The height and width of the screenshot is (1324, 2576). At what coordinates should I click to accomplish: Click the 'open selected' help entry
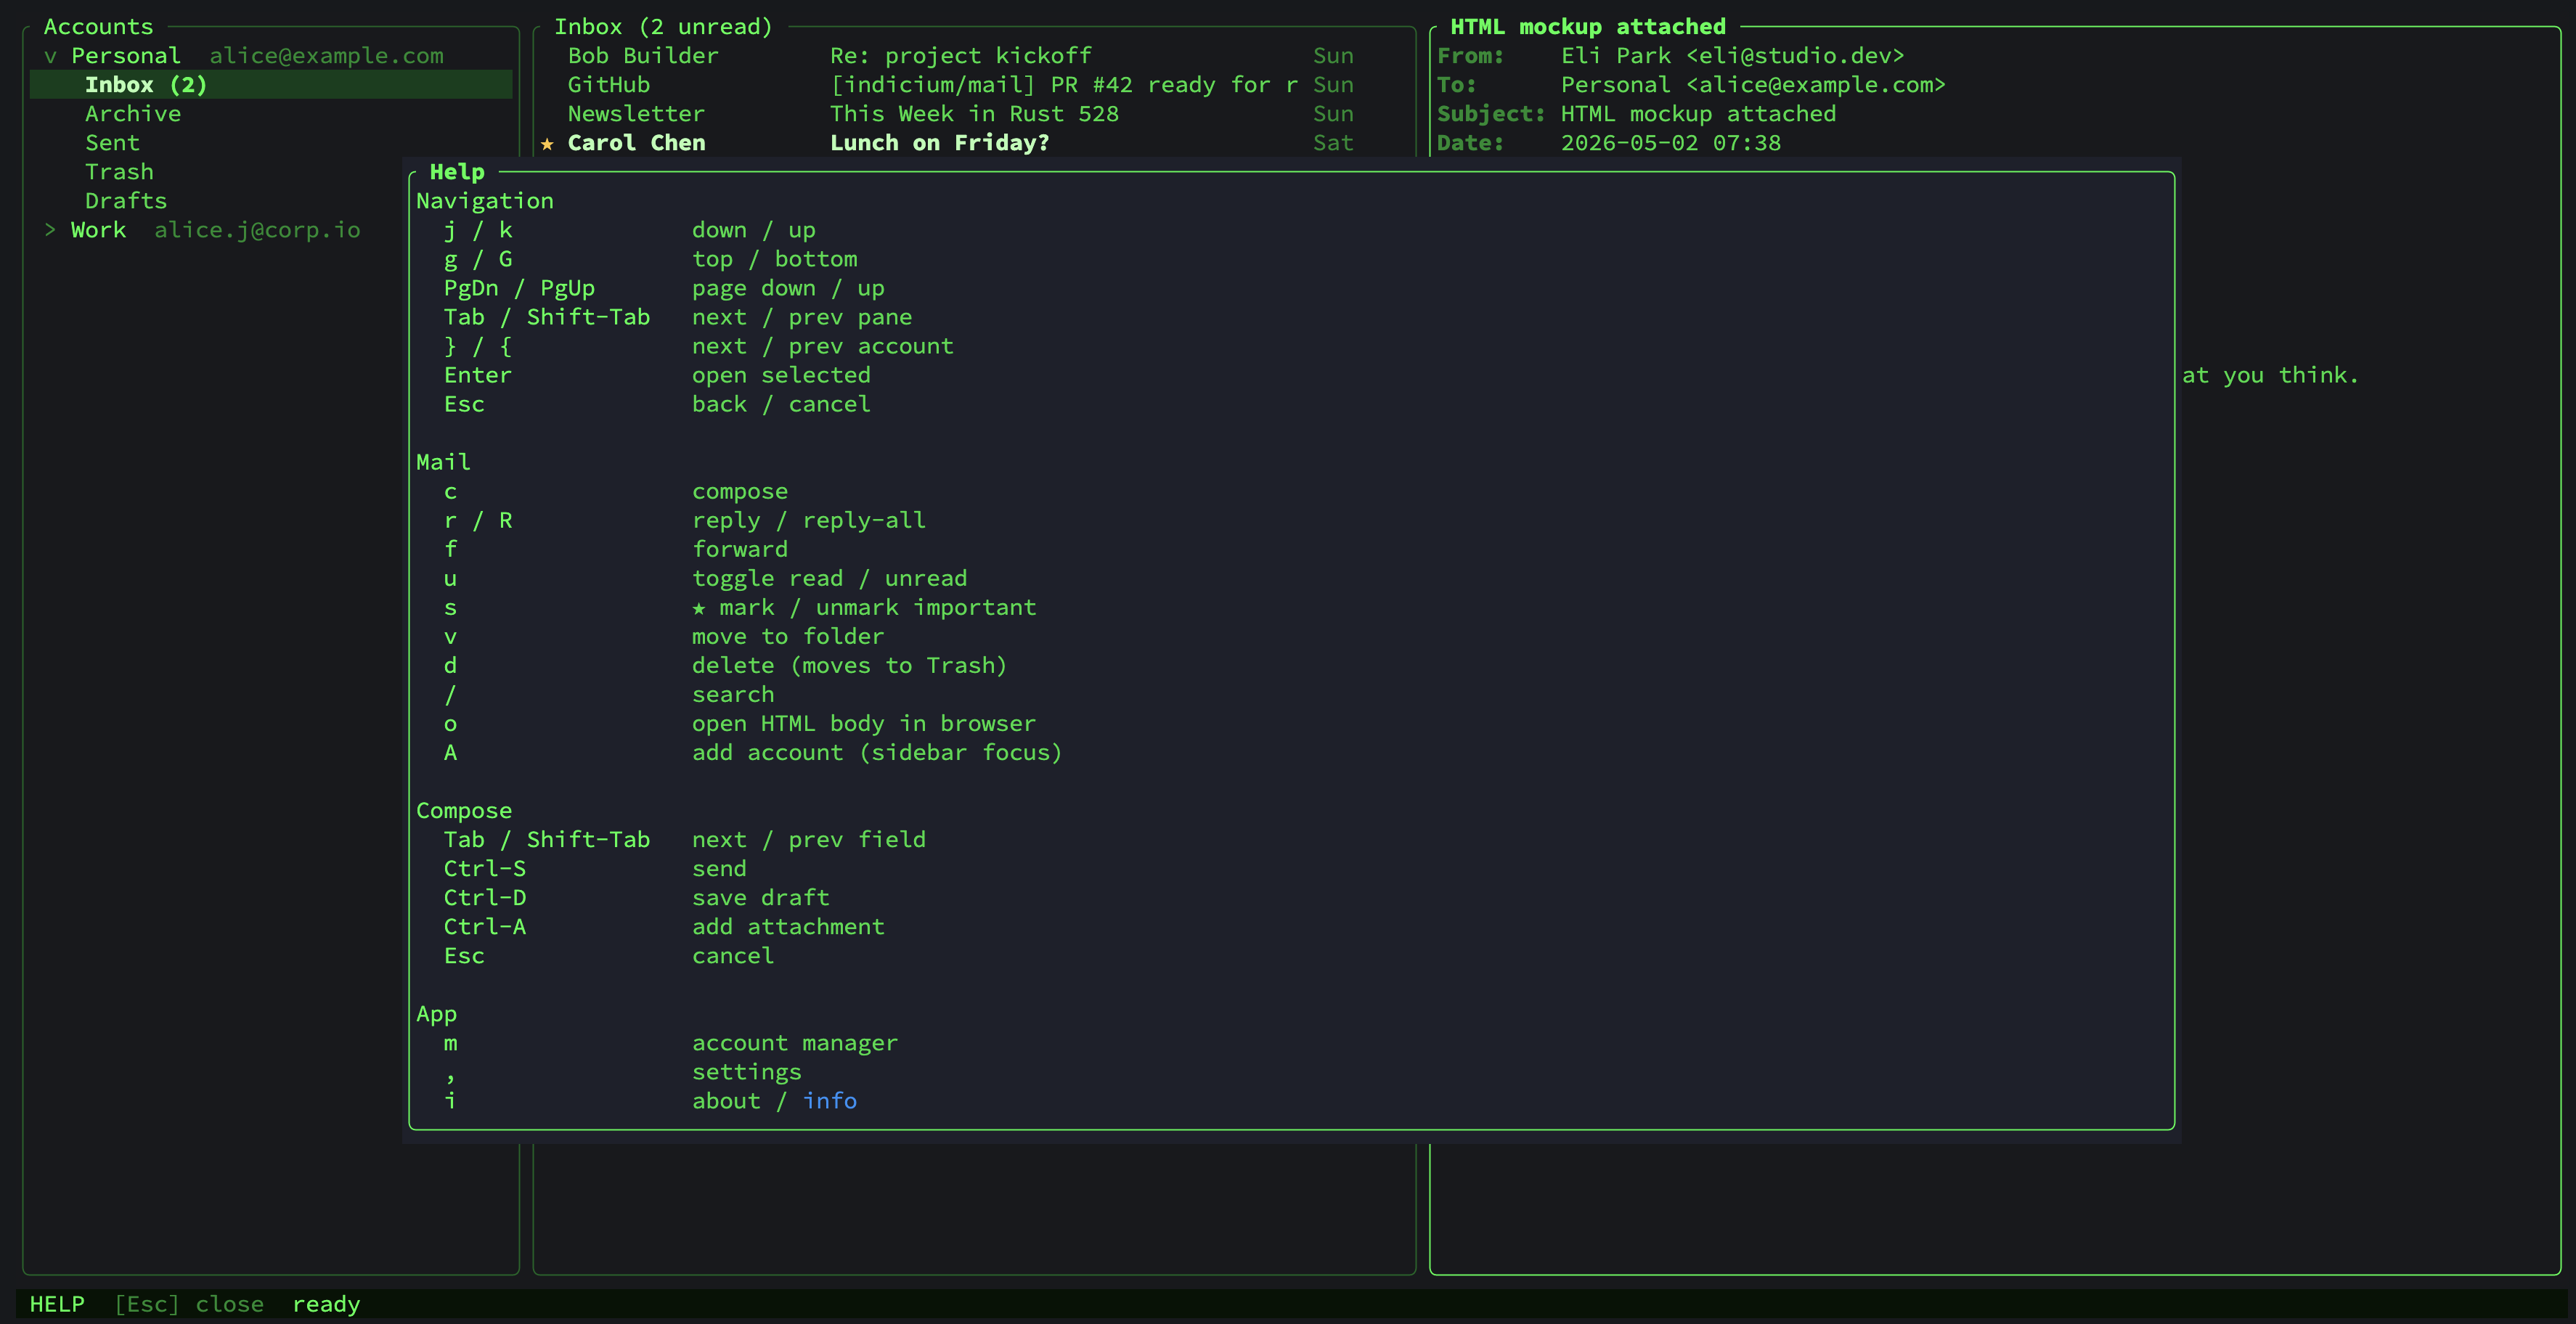[781, 376]
